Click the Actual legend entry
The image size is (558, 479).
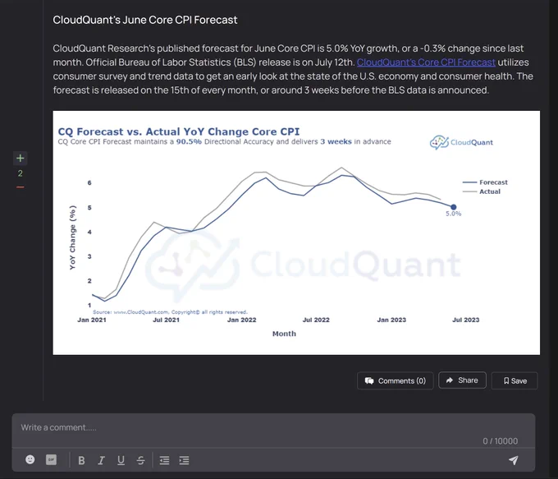pos(482,191)
